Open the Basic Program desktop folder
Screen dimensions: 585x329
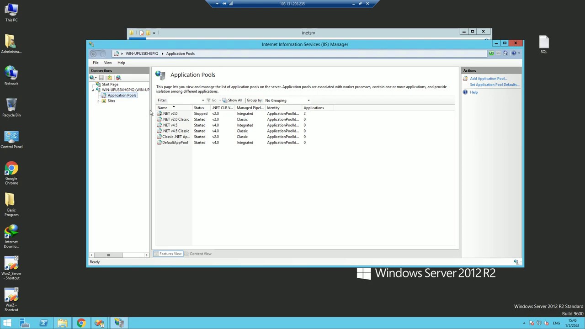[x=11, y=205]
